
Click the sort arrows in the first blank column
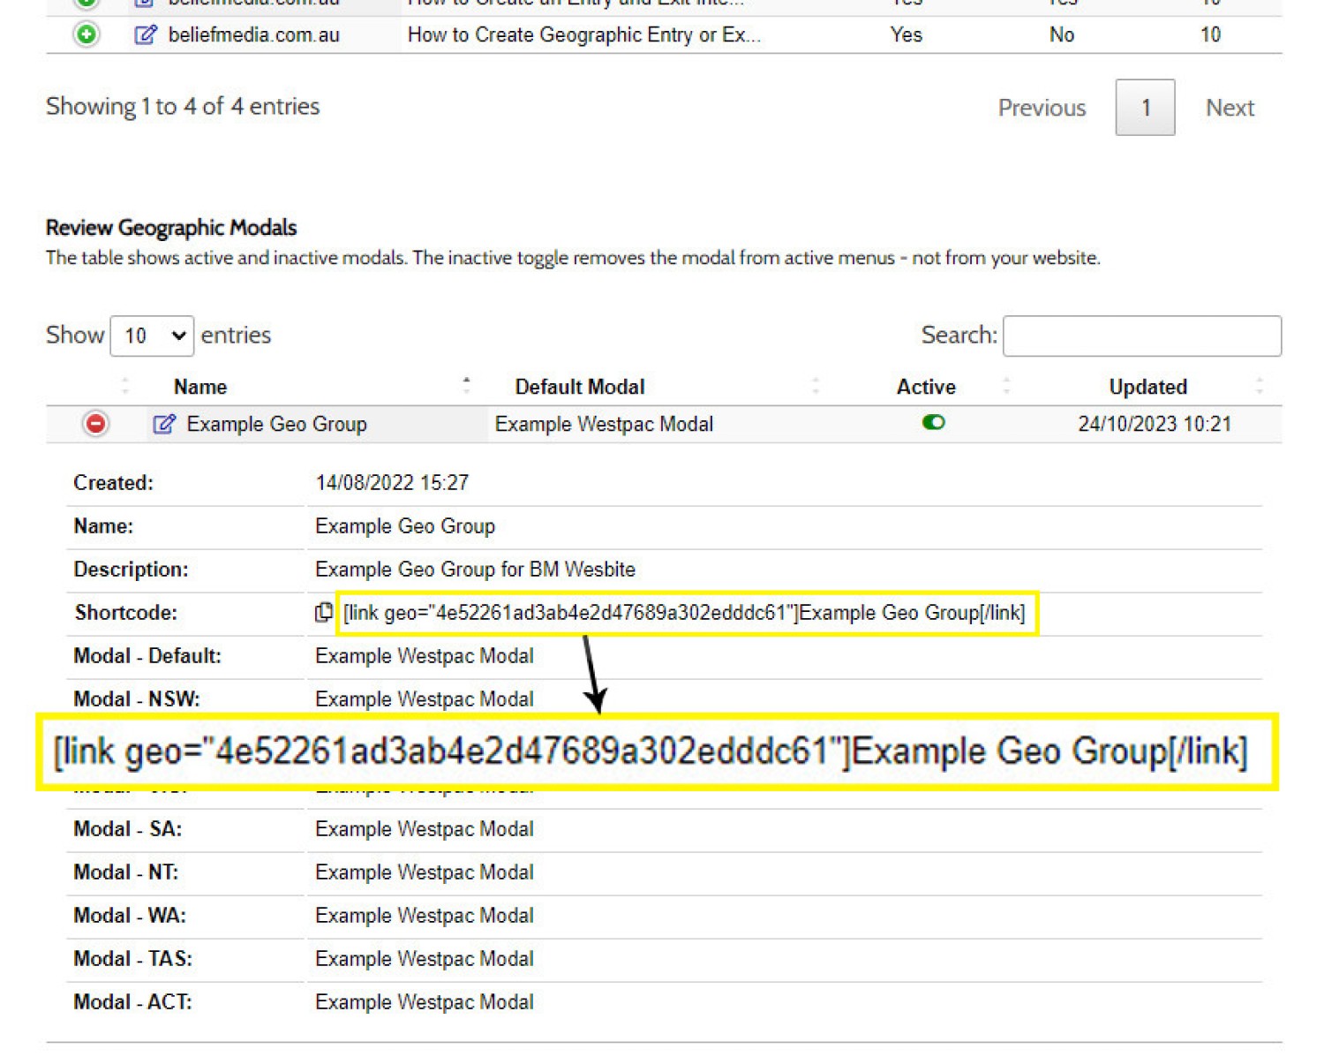coord(124,386)
